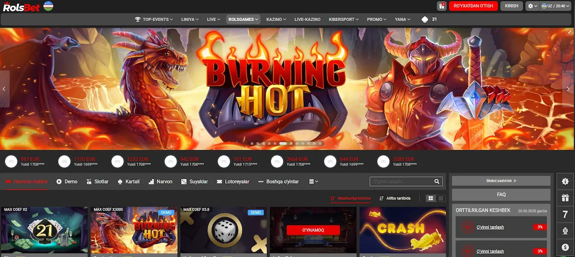Click the active elongated banner indicator dot
575x257 pixels.
coord(283,143)
